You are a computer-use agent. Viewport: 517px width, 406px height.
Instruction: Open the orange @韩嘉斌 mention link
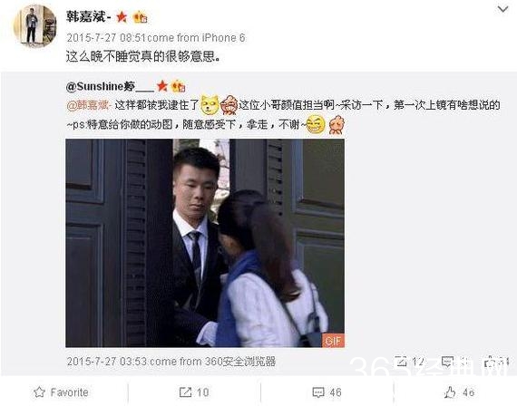[x=89, y=105]
